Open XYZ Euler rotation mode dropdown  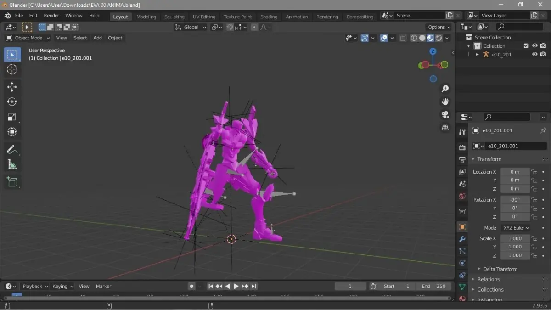click(515, 228)
